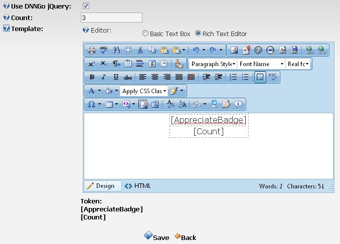
Task: Cut selection with the scissors icon
Action: [140, 50]
